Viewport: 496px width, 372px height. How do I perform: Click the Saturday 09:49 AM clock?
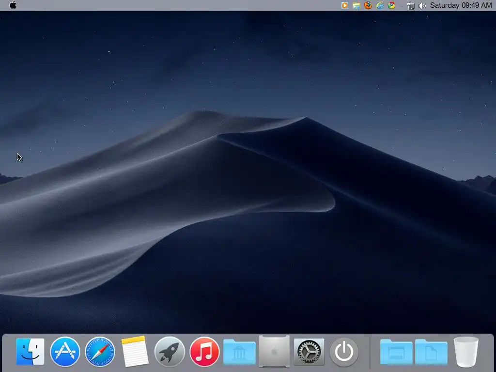(x=461, y=5)
